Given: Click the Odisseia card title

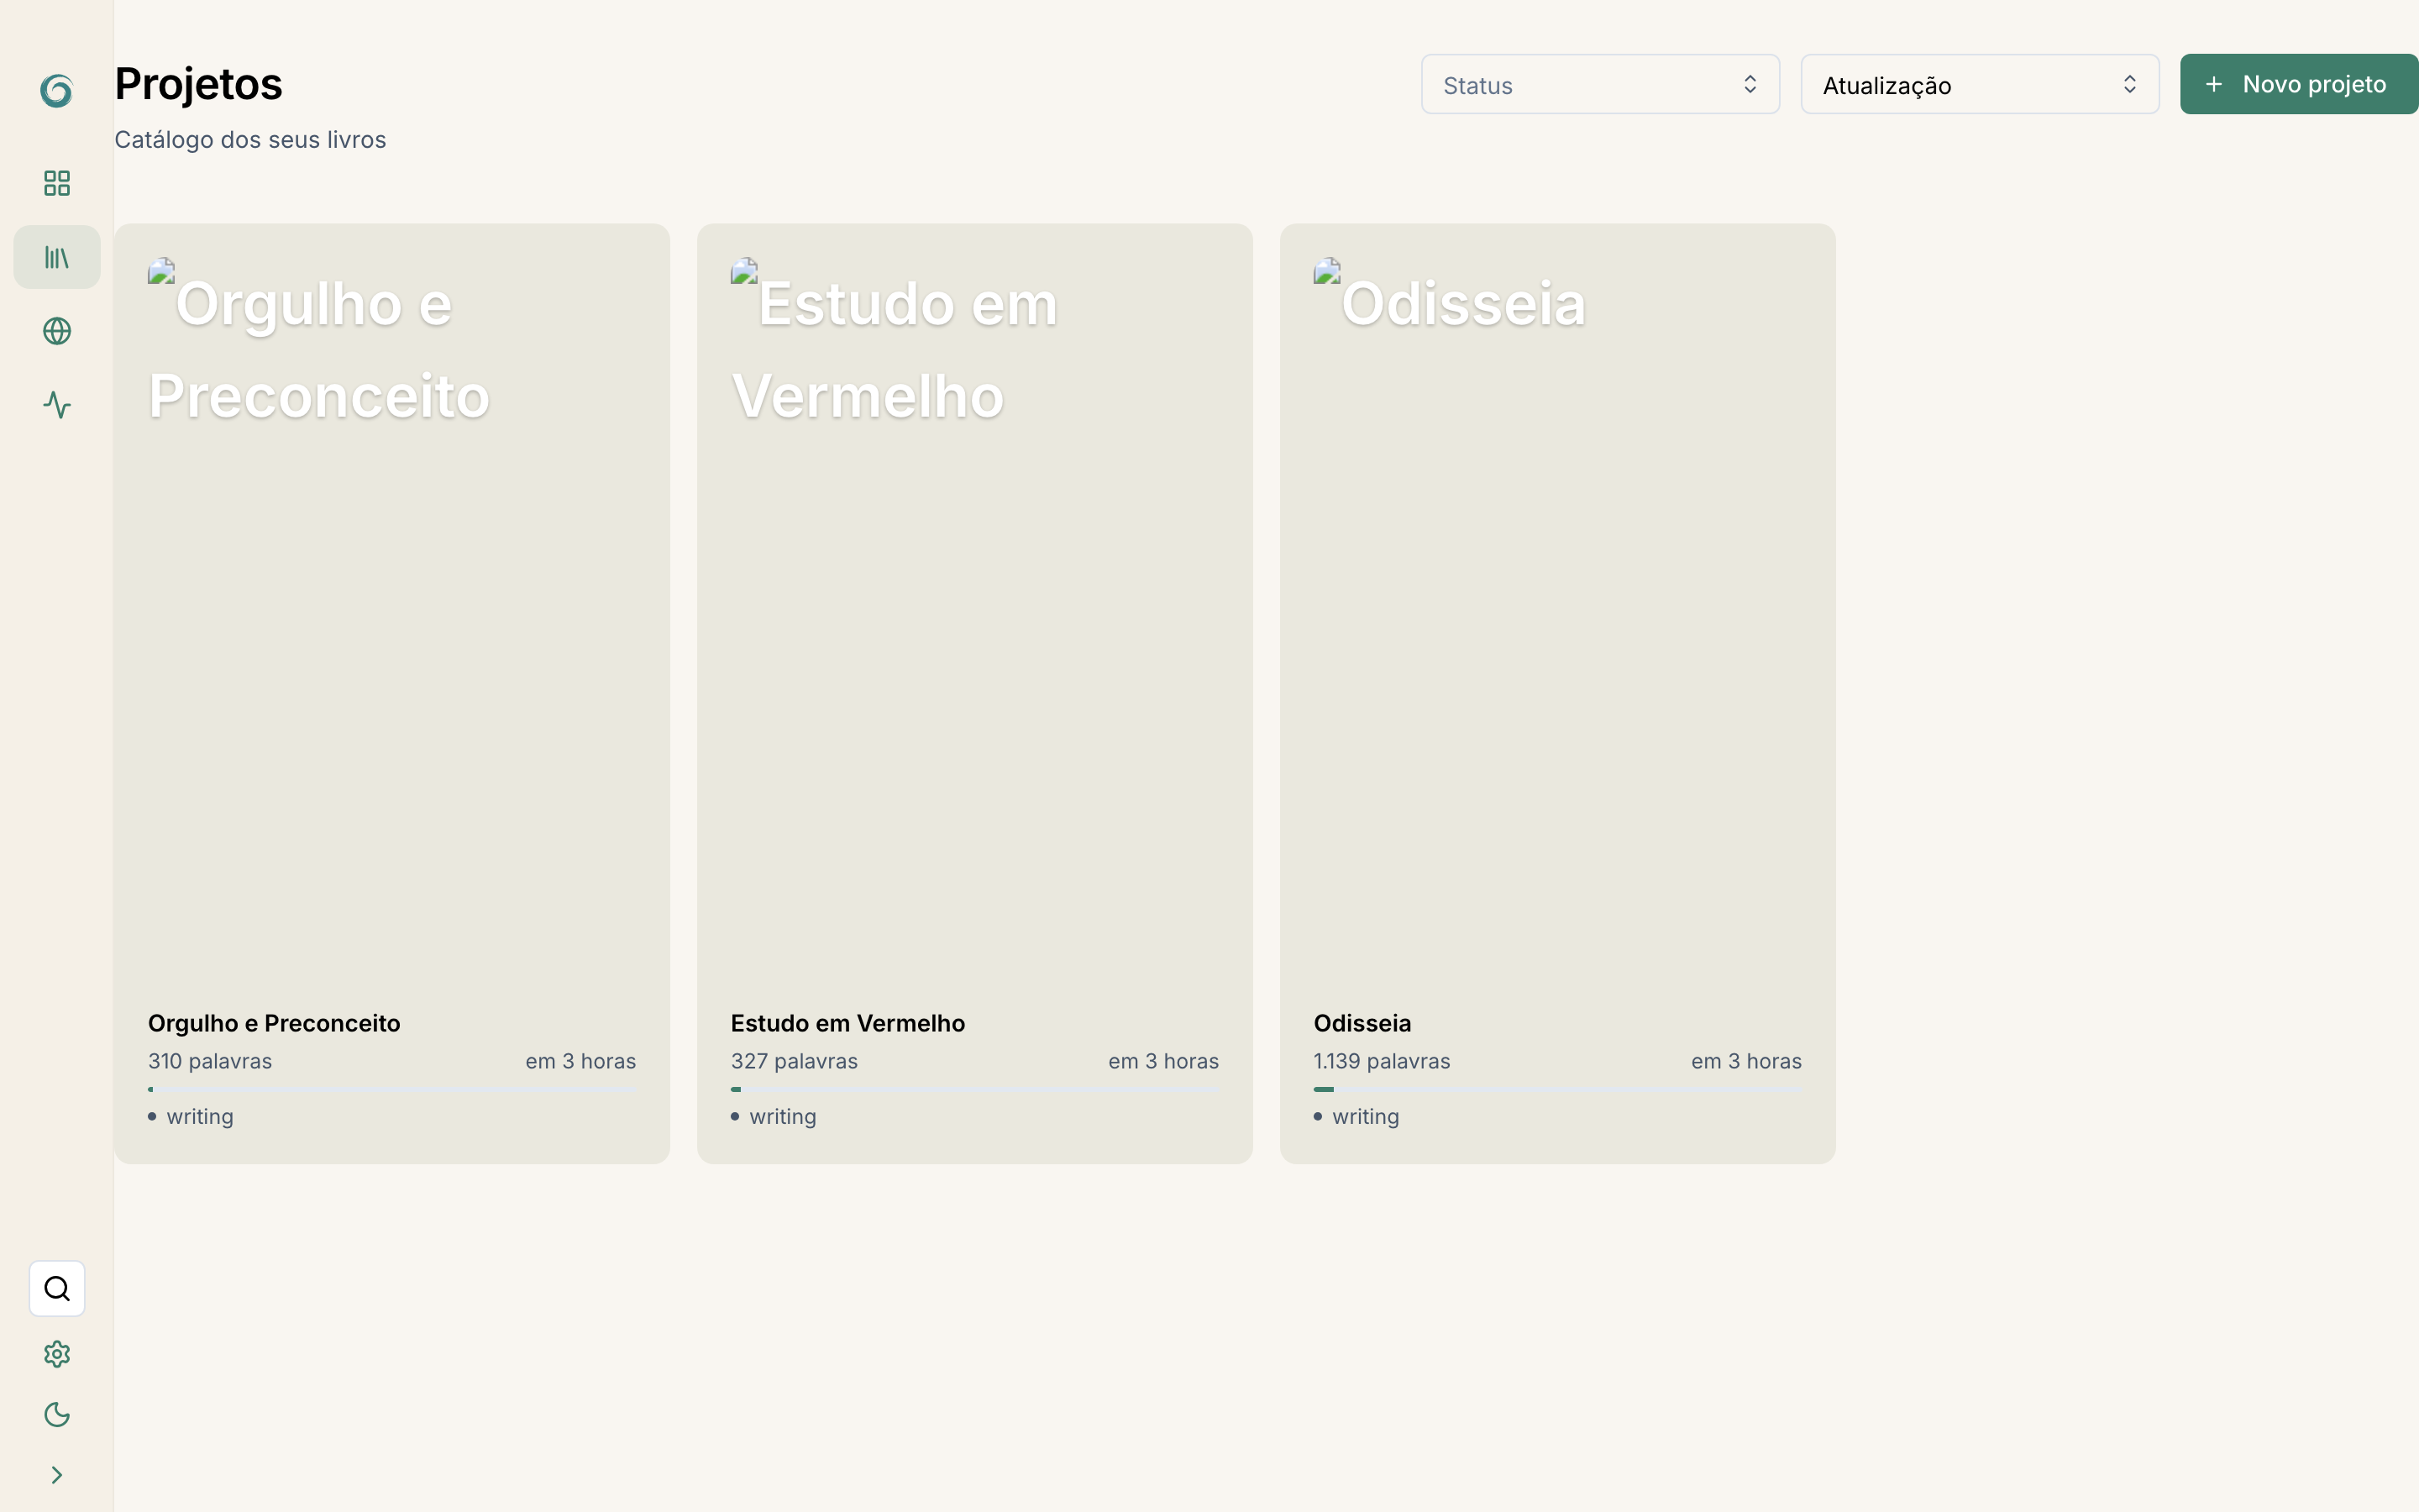Looking at the screenshot, I should pyautogui.click(x=1362, y=1023).
